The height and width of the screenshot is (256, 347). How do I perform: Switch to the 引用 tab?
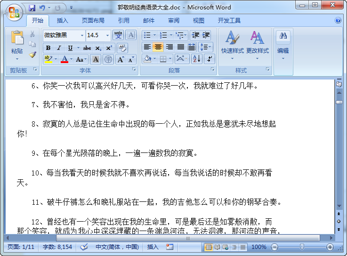point(124,21)
